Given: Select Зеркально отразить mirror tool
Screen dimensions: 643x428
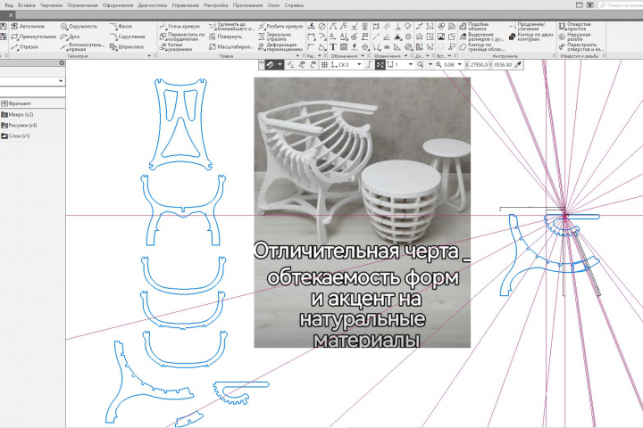Looking at the screenshot, I should (x=275, y=37).
